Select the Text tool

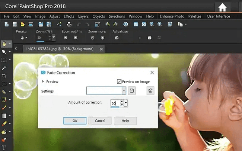4,147
